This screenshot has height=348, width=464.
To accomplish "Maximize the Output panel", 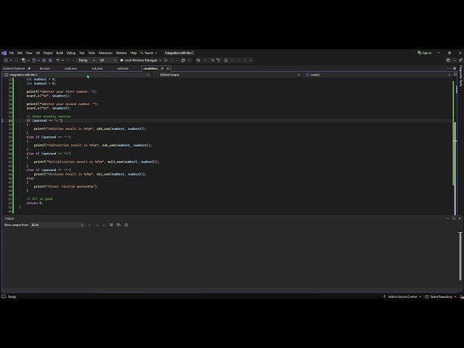I will [454, 218].
